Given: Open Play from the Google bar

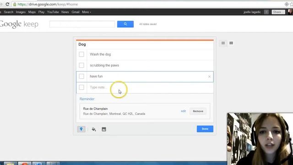Looking at the screenshot, I should 41,12.
